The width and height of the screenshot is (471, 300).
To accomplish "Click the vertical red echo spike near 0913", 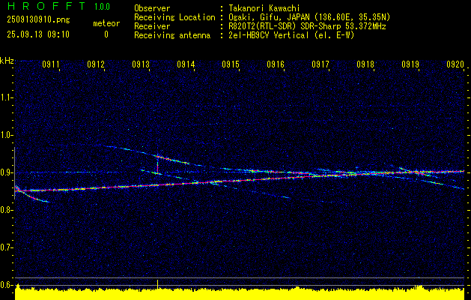I will point(157,165).
